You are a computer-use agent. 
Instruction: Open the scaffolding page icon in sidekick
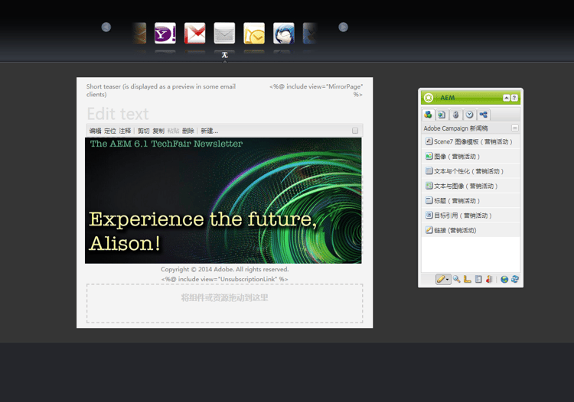478,279
